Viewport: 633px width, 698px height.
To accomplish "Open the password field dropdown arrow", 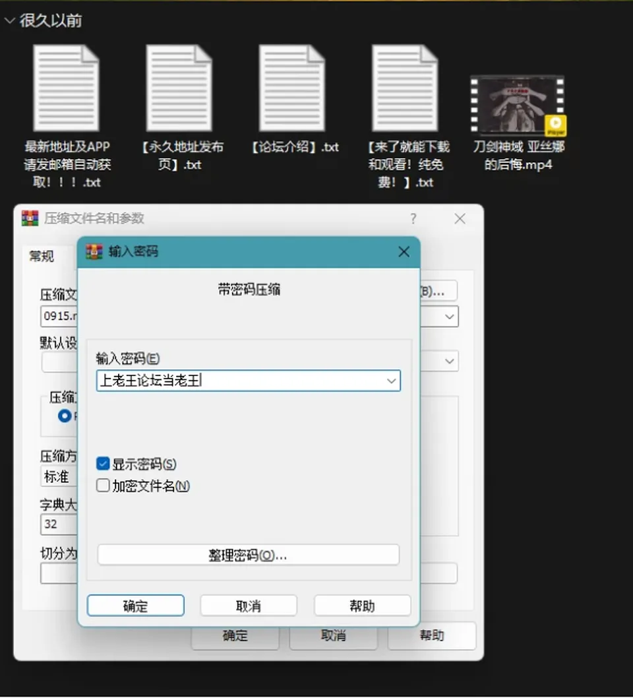I will (392, 381).
